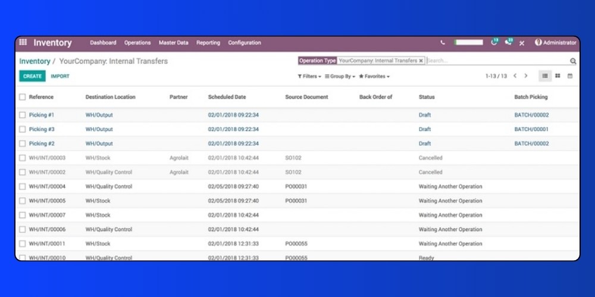Sort by Partner column header
595x297 pixels.
click(x=178, y=97)
